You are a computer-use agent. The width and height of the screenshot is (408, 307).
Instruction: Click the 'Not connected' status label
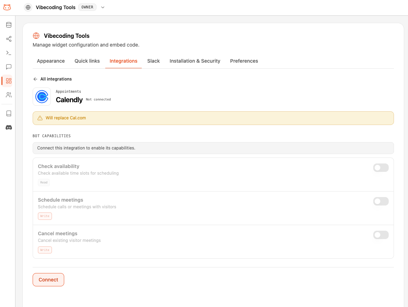click(x=98, y=99)
